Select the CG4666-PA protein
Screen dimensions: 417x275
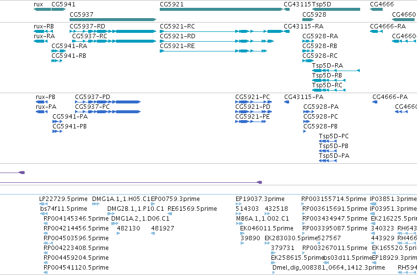tap(375, 102)
